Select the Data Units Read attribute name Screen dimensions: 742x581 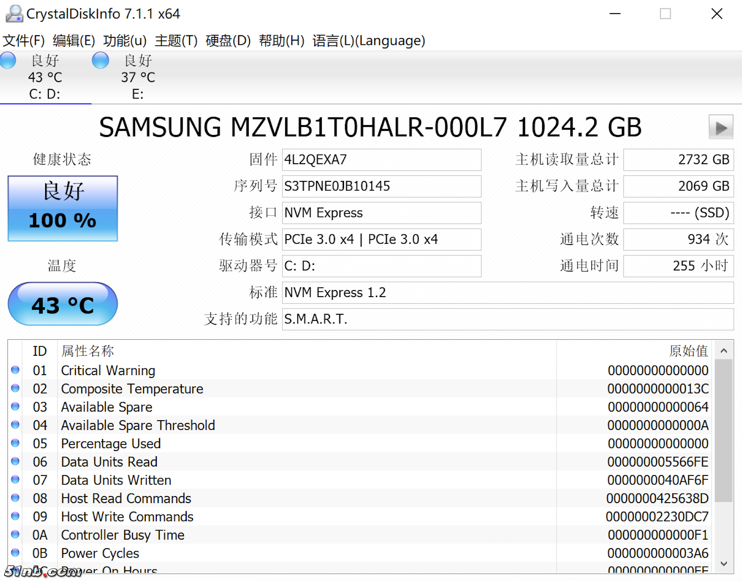tap(109, 462)
